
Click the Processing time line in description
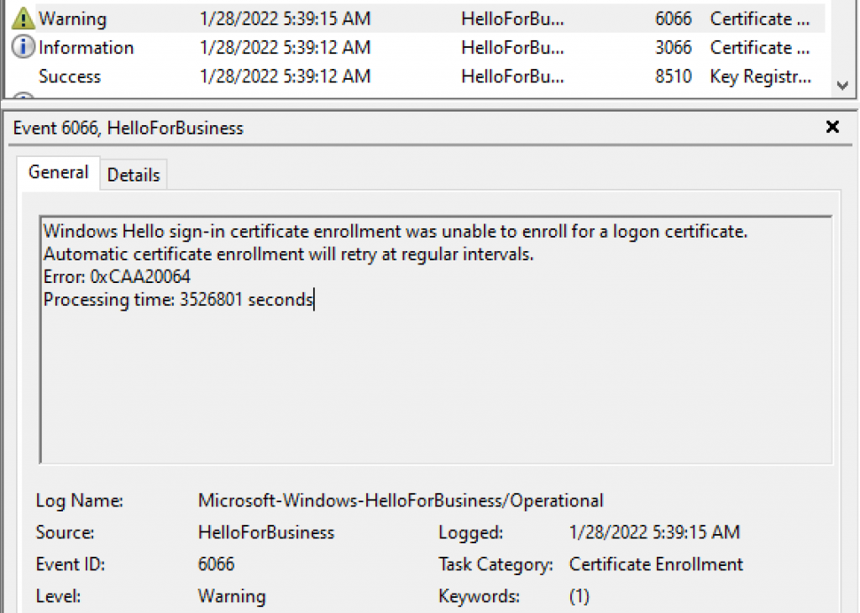click(178, 300)
